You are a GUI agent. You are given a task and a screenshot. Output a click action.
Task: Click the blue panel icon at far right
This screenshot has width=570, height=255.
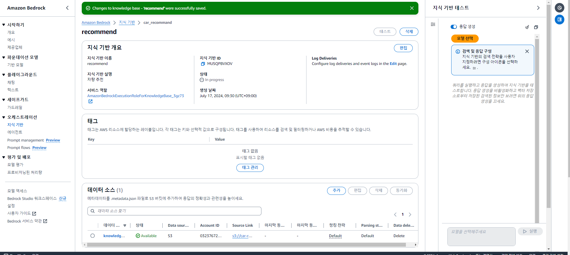(x=560, y=19)
